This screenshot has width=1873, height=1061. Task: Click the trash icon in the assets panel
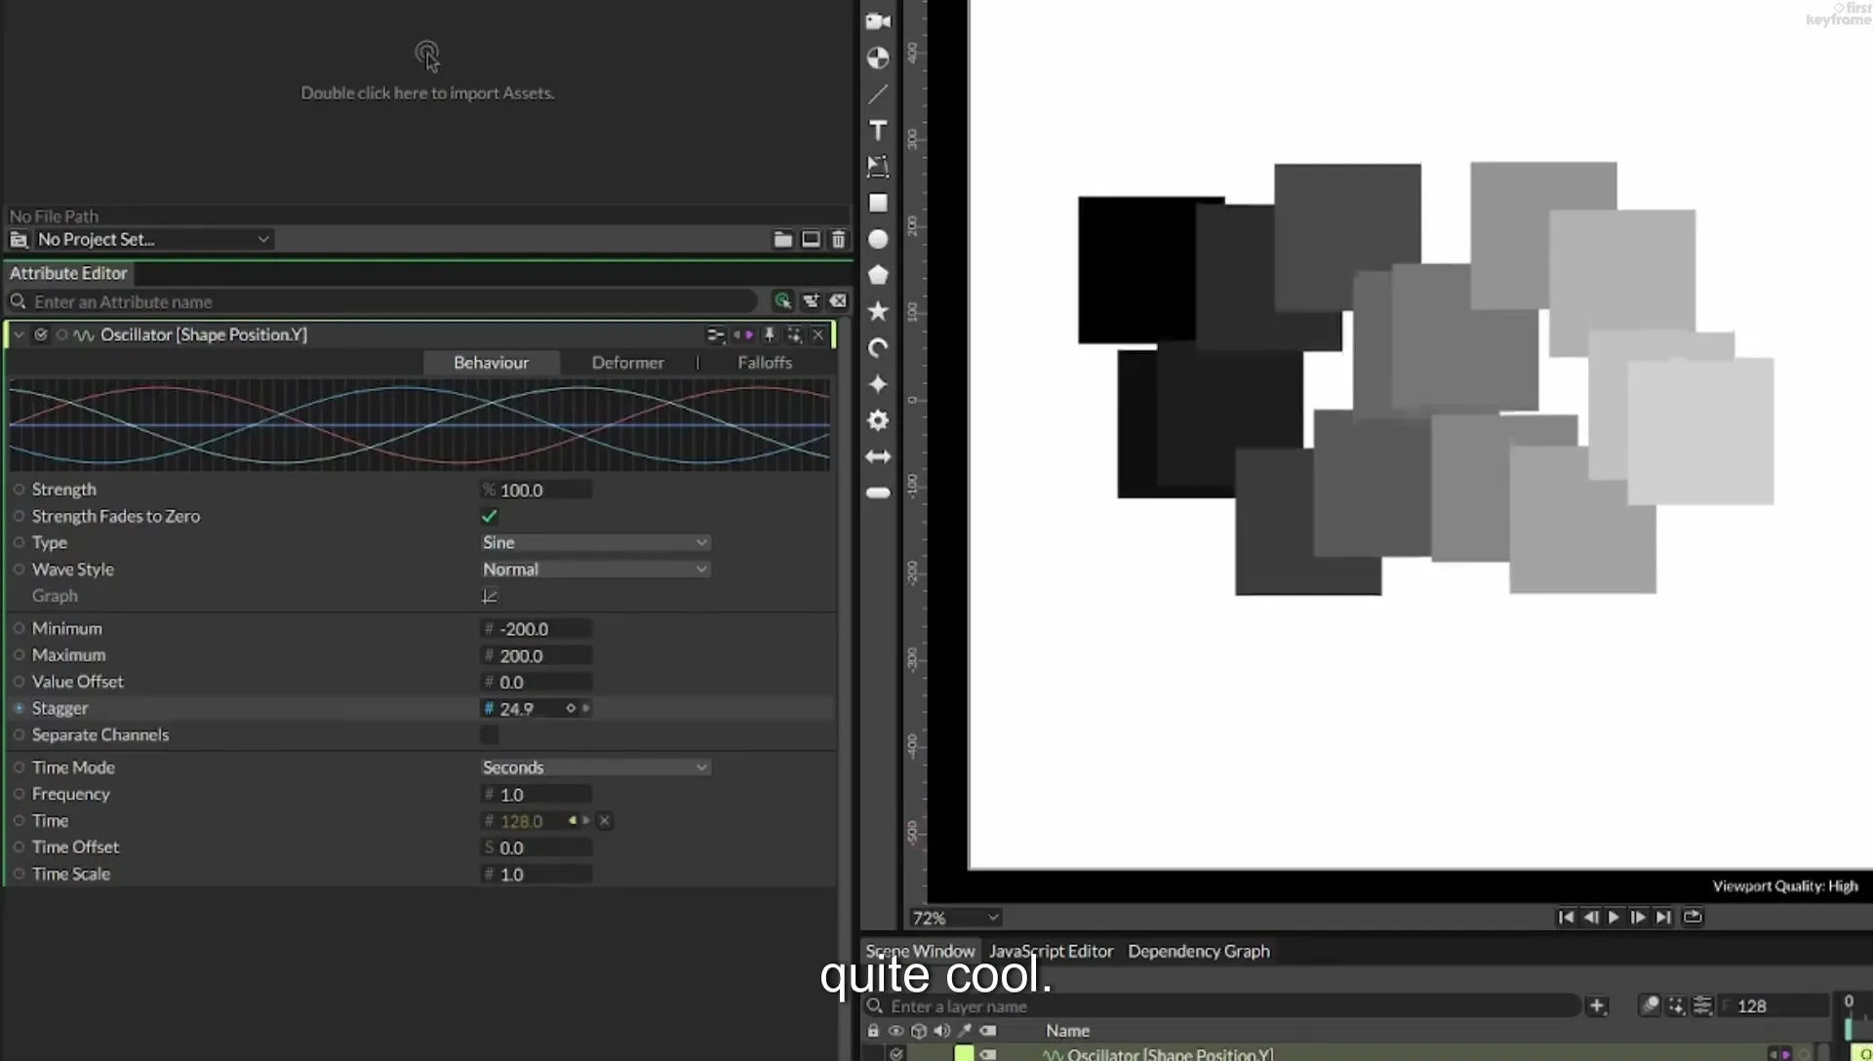coord(839,239)
